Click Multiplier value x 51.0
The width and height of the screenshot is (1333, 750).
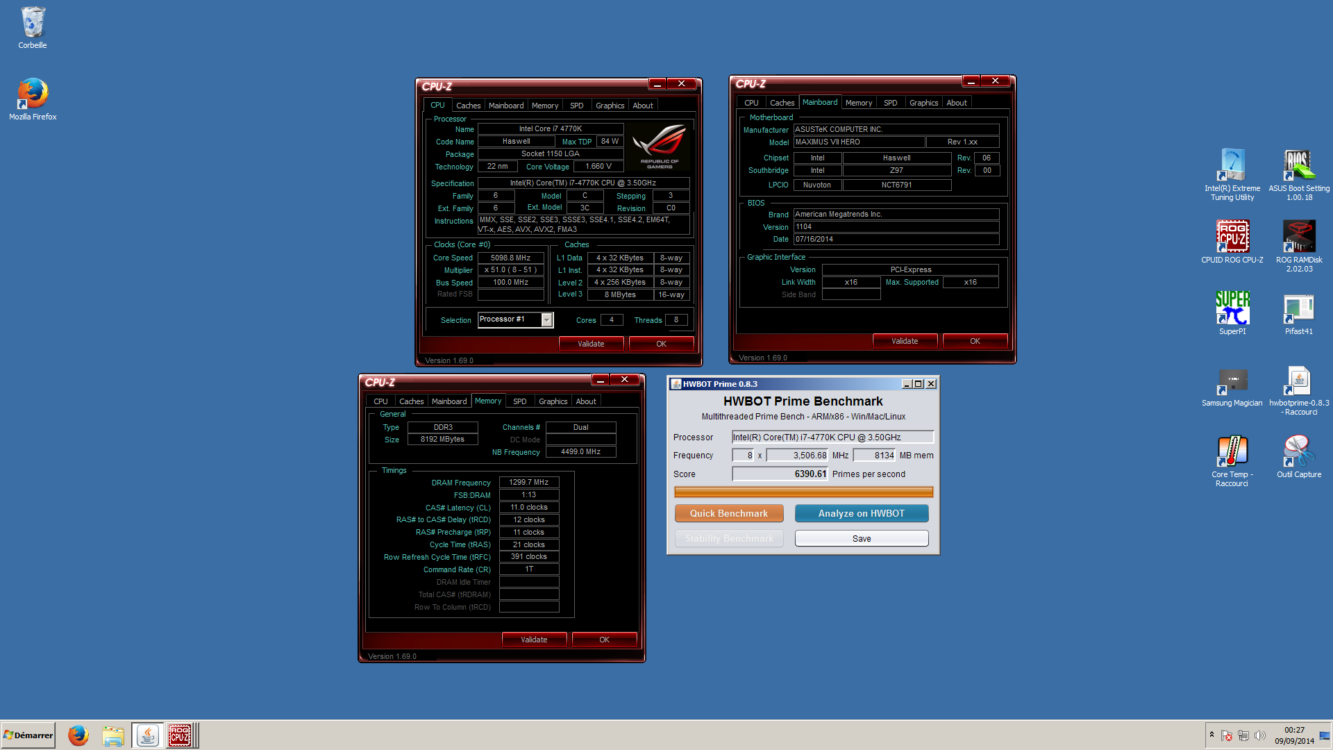pos(510,270)
